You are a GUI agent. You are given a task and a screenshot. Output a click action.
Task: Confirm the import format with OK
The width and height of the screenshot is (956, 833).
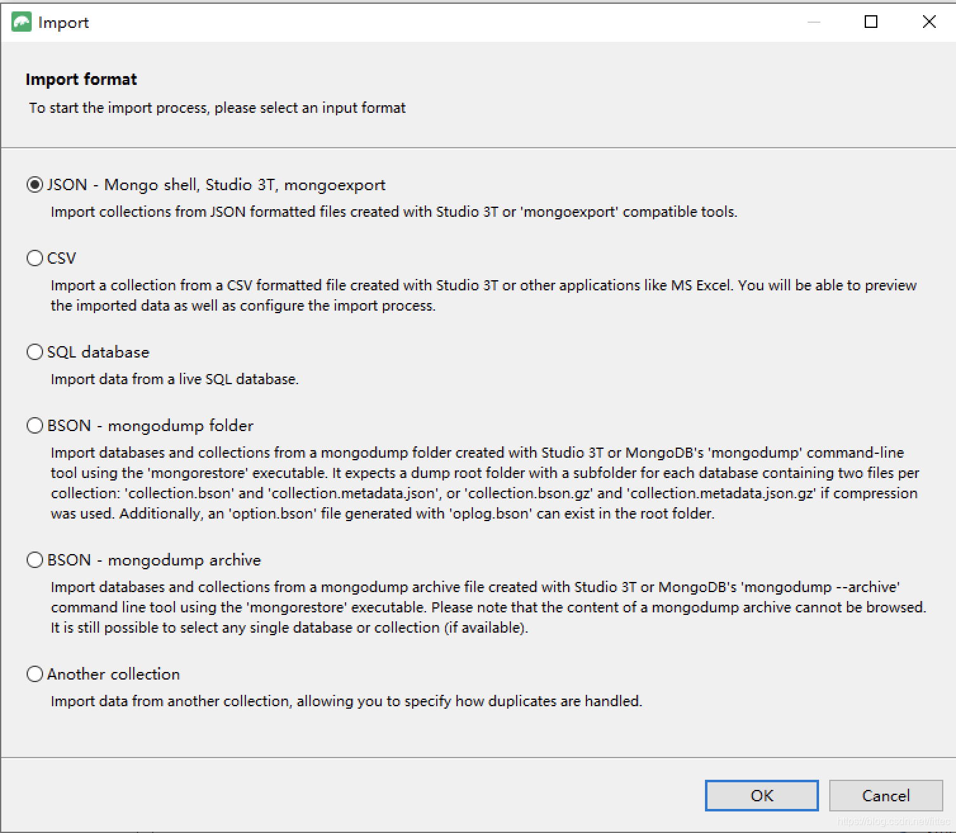(x=761, y=796)
